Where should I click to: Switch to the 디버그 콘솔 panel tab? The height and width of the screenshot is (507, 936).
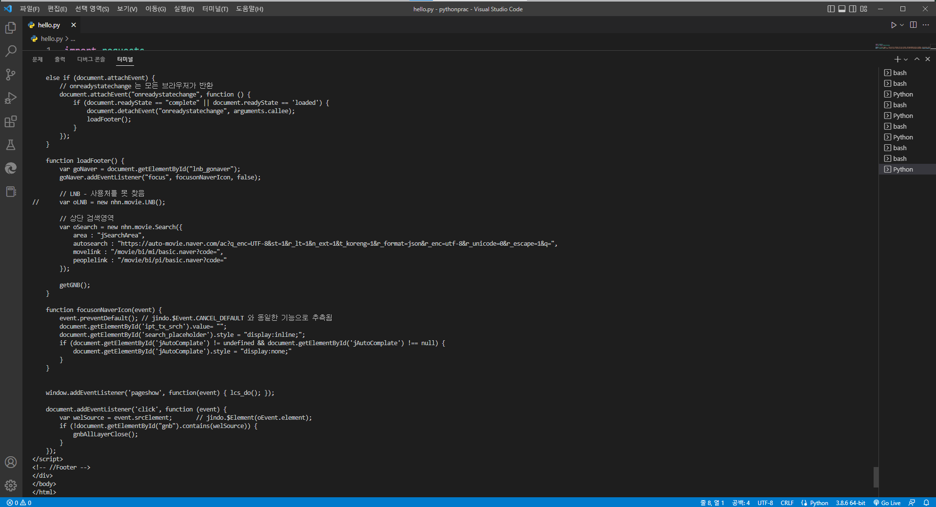click(x=91, y=59)
